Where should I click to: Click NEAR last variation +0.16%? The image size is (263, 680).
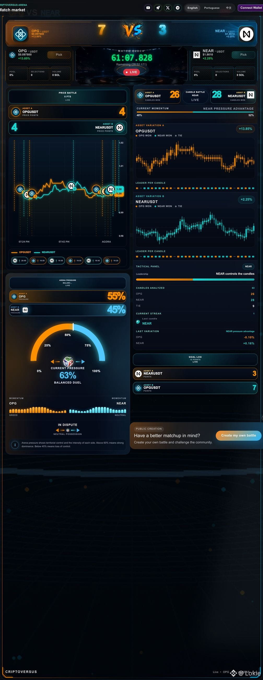[x=249, y=343]
